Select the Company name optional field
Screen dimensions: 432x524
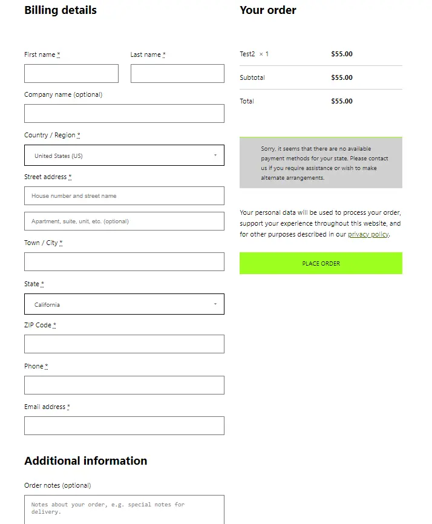[124, 113]
